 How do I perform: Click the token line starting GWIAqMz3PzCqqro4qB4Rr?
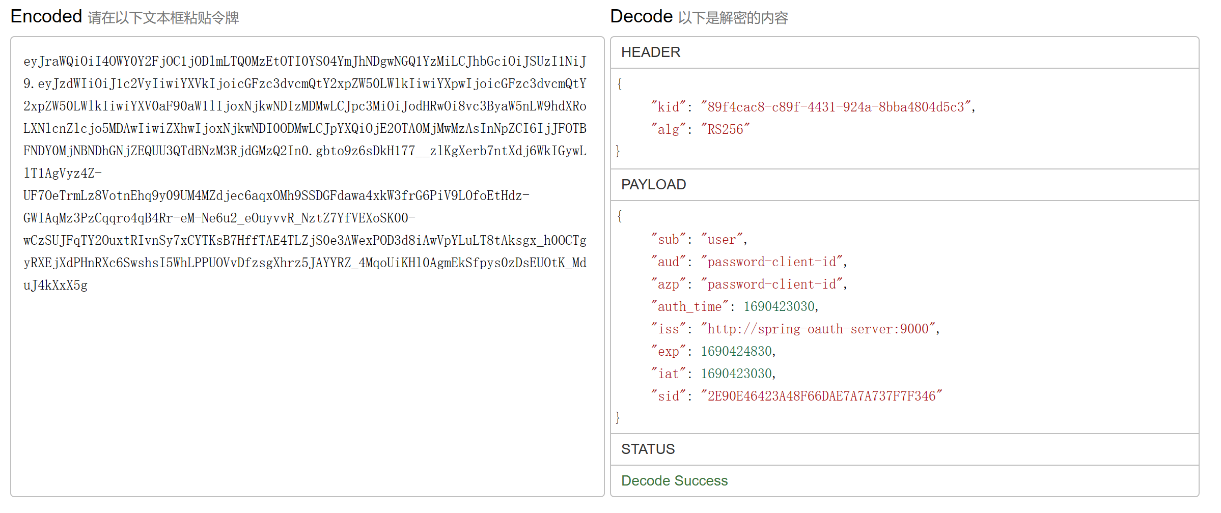click(219, 218)
